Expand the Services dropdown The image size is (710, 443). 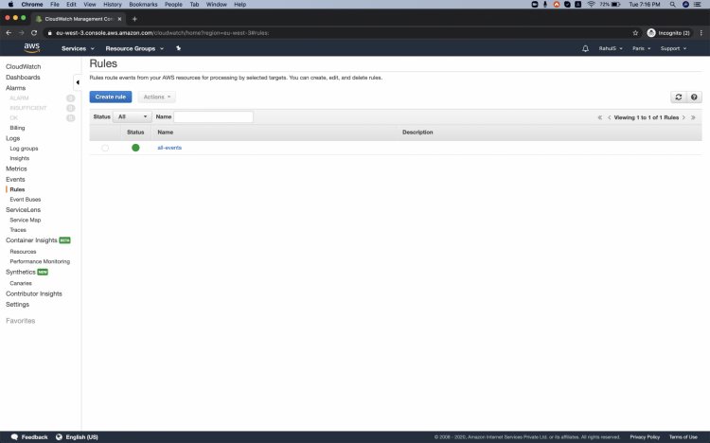click(78, 48)
